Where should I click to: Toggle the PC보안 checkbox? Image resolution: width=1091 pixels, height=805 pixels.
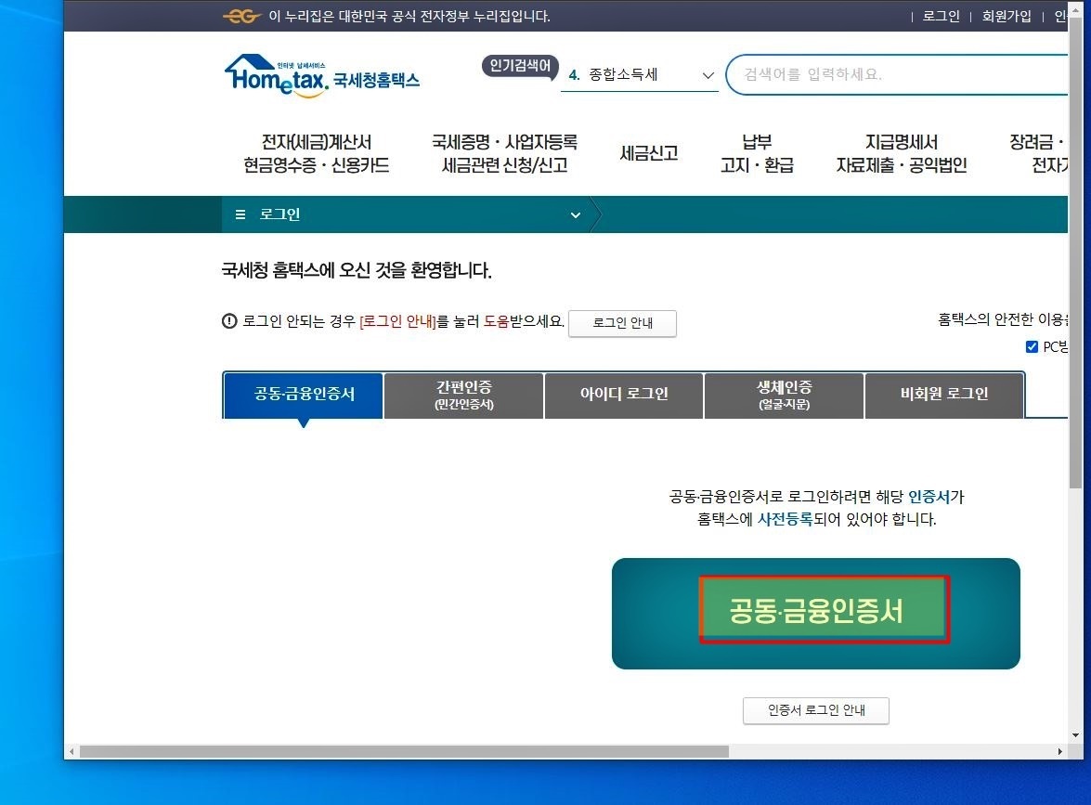[x=1032, y=346]
